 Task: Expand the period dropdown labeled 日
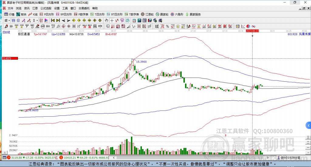point(7,20)
